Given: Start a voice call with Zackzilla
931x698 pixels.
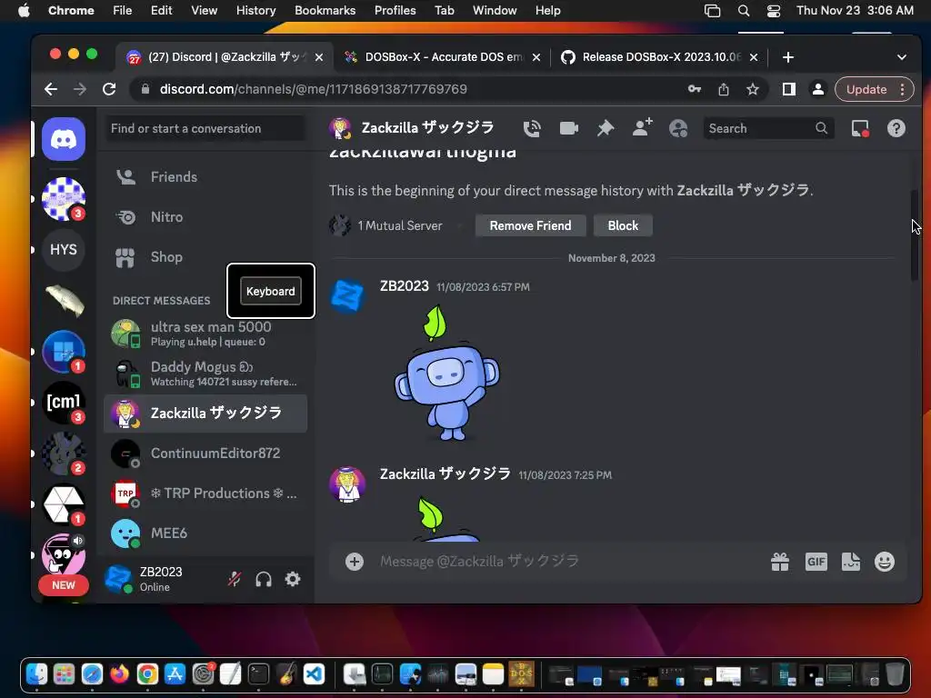Looking at the screenshot, I should (532, 128).
